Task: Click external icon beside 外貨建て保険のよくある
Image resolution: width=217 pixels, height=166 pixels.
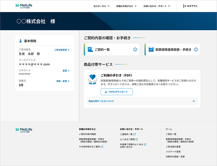Action: (145, 144)
